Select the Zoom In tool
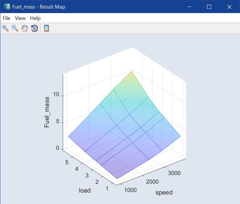 [x=5, y=28]
